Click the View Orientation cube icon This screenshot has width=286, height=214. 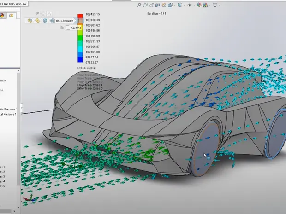click(170, 5)
